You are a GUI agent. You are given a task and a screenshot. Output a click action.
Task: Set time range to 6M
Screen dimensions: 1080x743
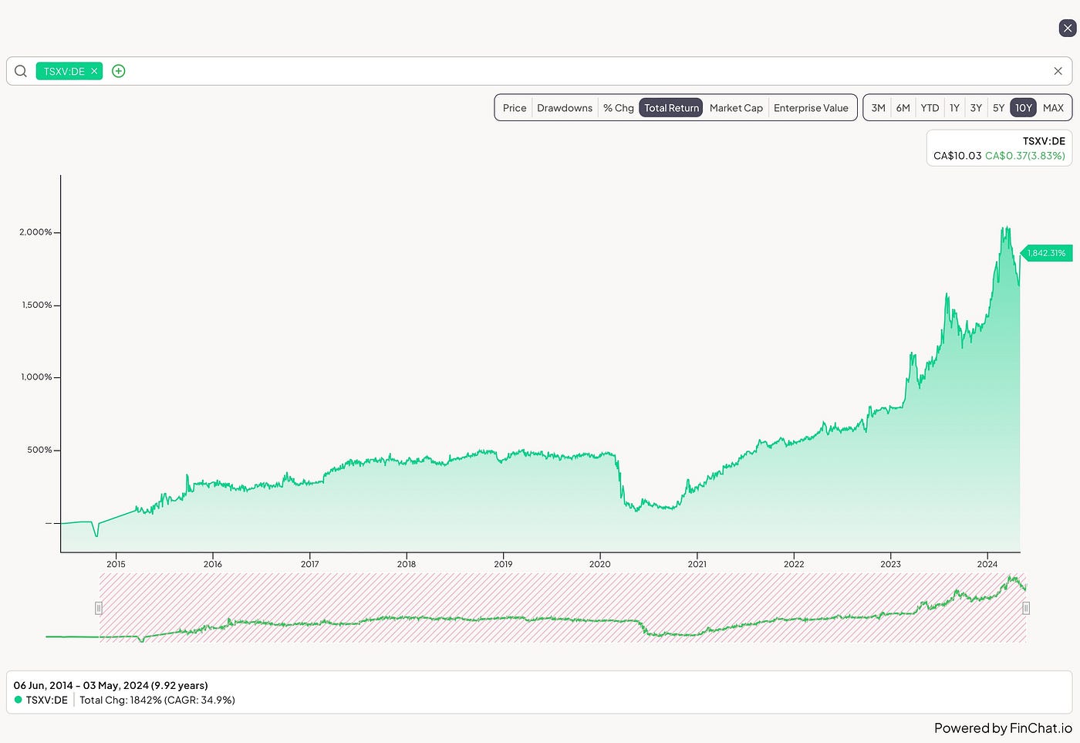tap(903, 108)
